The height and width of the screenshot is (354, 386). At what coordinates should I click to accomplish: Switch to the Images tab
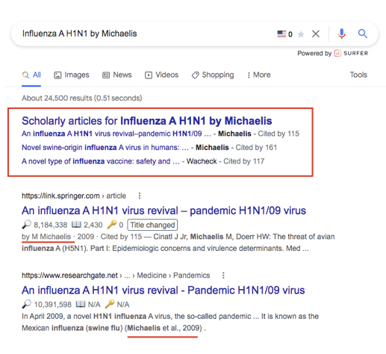click(72, 75)
